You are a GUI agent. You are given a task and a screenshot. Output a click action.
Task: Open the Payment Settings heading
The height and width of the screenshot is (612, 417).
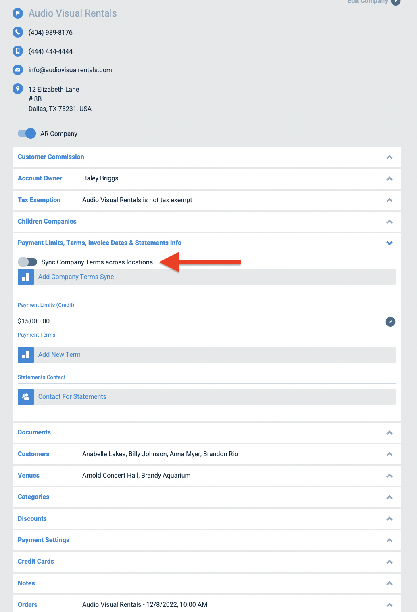tap(44, 540)
